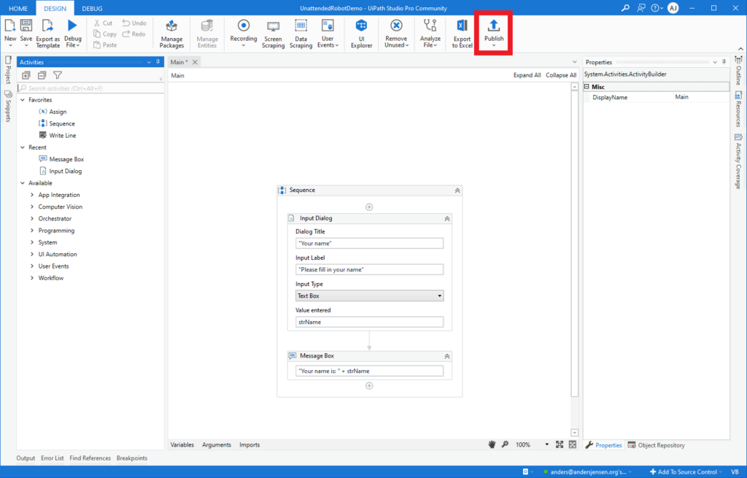Screen dimensions: 747x478
Task: Open the help question mark menu
Action: point(657,8)
